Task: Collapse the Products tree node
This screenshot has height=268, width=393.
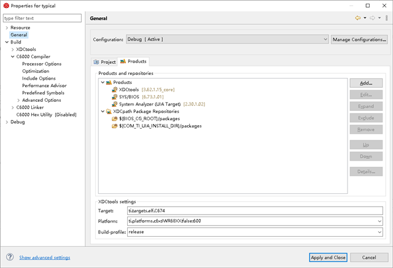Action: click(102, 82)
